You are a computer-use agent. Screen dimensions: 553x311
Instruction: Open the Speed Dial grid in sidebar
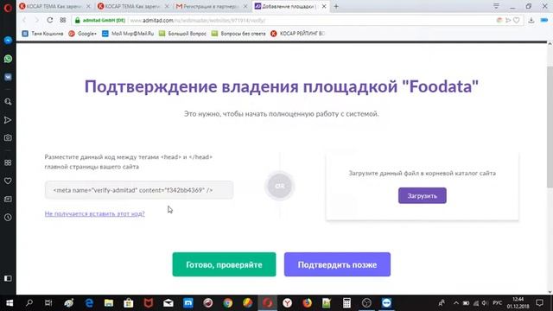click(x=8, y=162)
